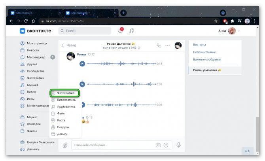The image size is (265, 161).
Task: Open Новости in the sidebar
Action: (x=30, y=50)
